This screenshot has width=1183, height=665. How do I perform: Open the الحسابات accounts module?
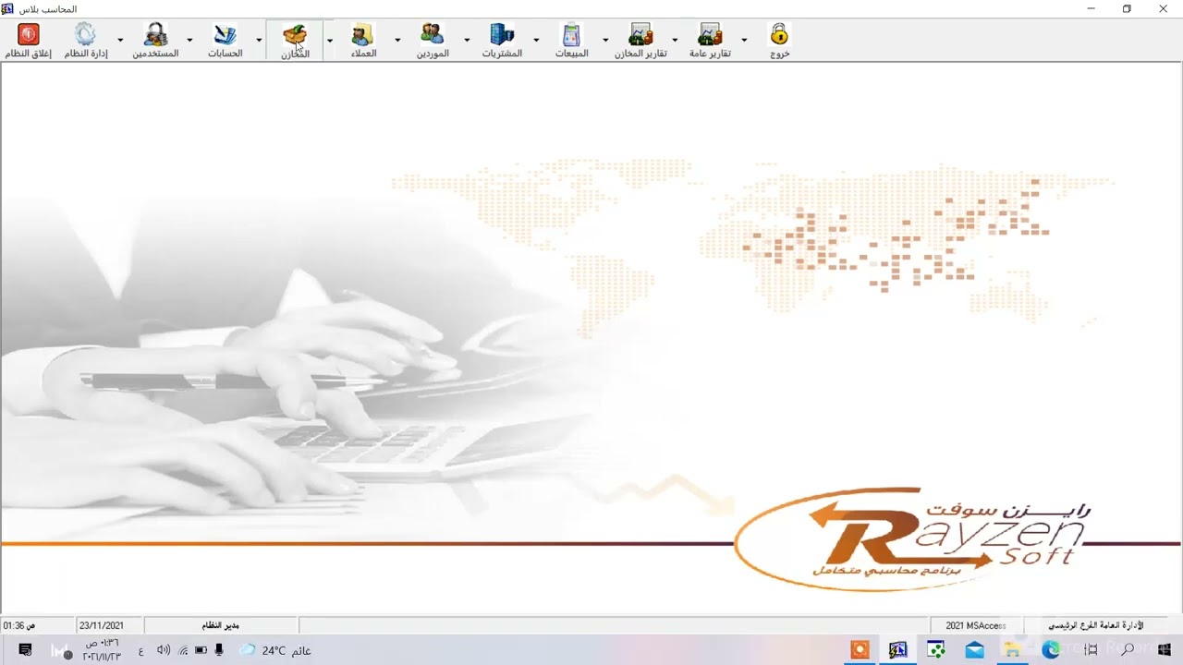(226, 41)
